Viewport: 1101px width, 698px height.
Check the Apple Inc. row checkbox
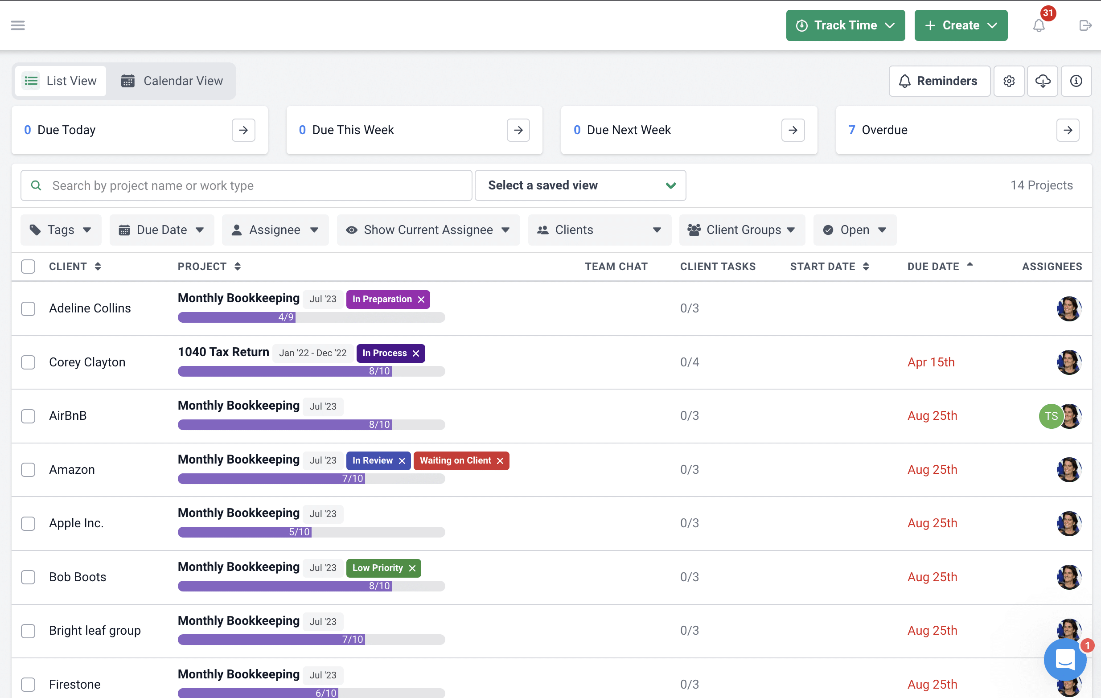[x=28, y=523]
